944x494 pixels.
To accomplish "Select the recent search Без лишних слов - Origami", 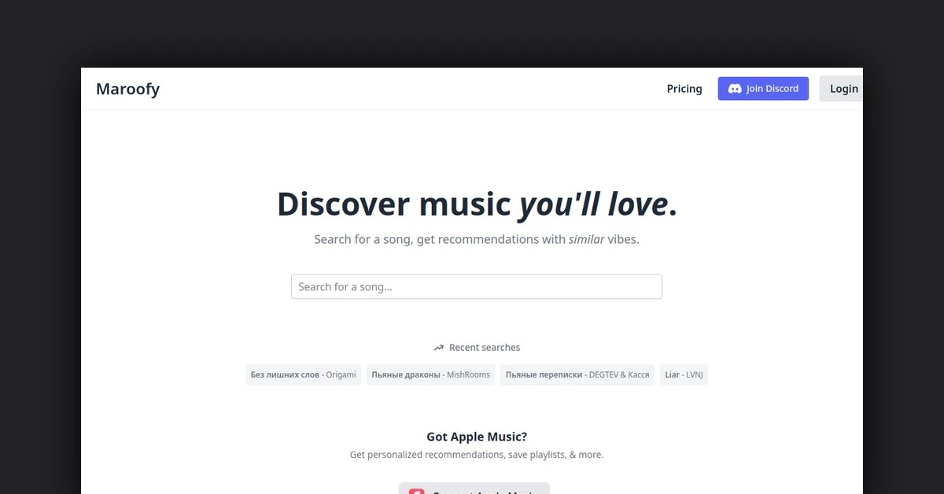I will click(x=304, y=374).
